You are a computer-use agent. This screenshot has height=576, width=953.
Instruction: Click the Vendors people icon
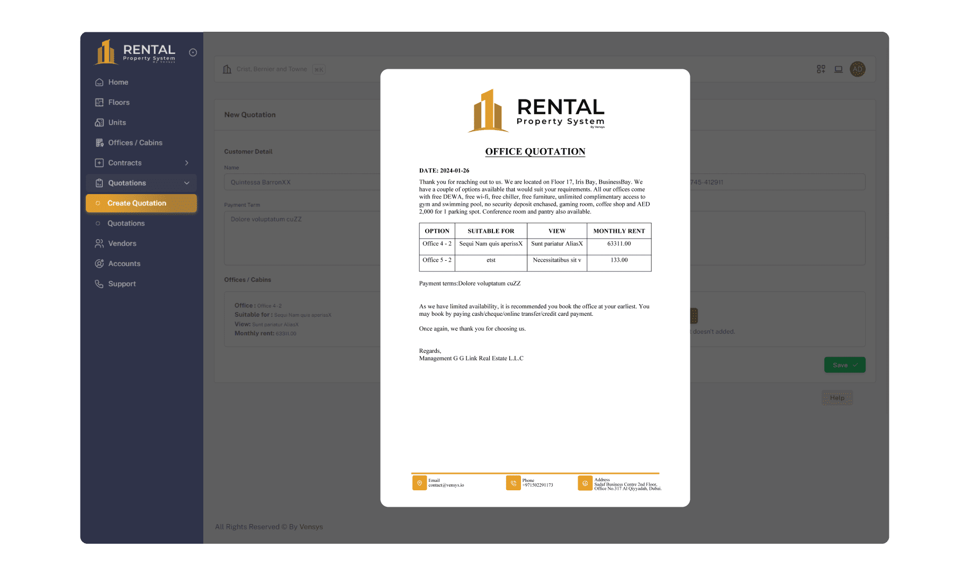99,243
